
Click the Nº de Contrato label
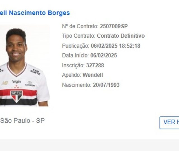tap(80, 26)
